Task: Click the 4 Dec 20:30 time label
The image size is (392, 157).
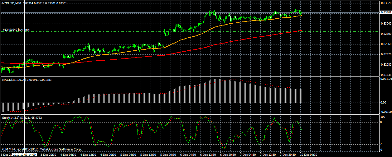Action: pos(109,155)
